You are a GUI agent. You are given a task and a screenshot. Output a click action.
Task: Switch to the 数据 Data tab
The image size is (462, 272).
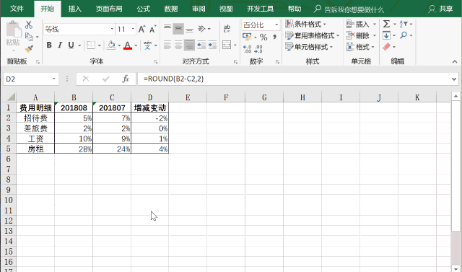click(171, 9)
